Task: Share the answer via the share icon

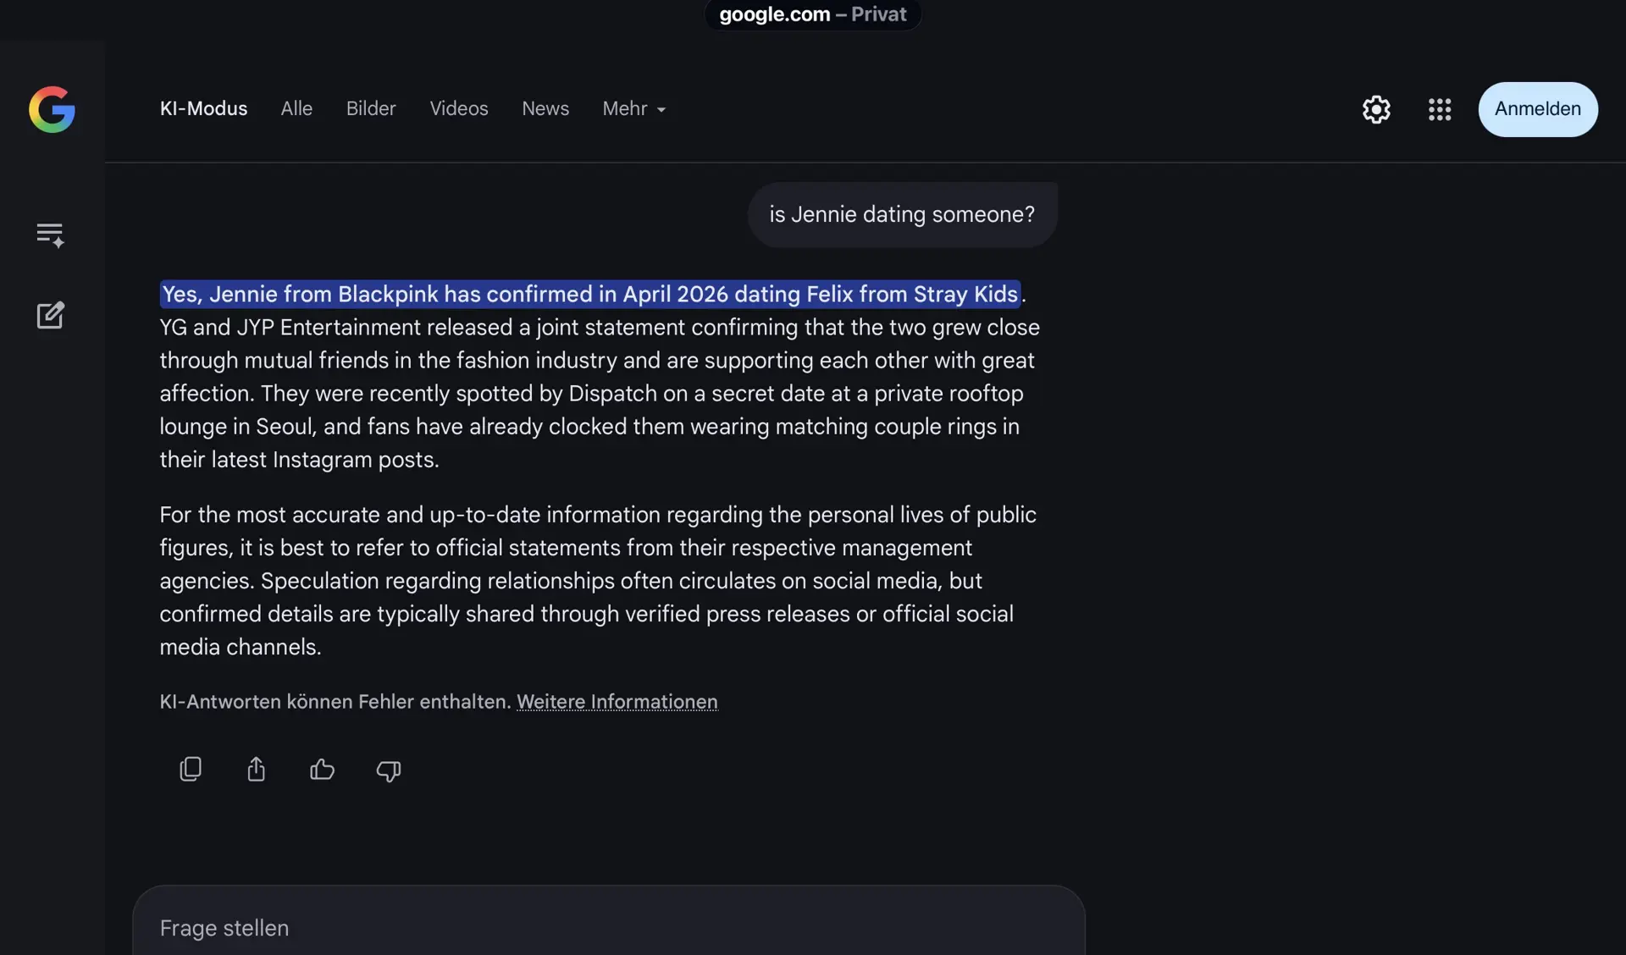Action: 256,769
